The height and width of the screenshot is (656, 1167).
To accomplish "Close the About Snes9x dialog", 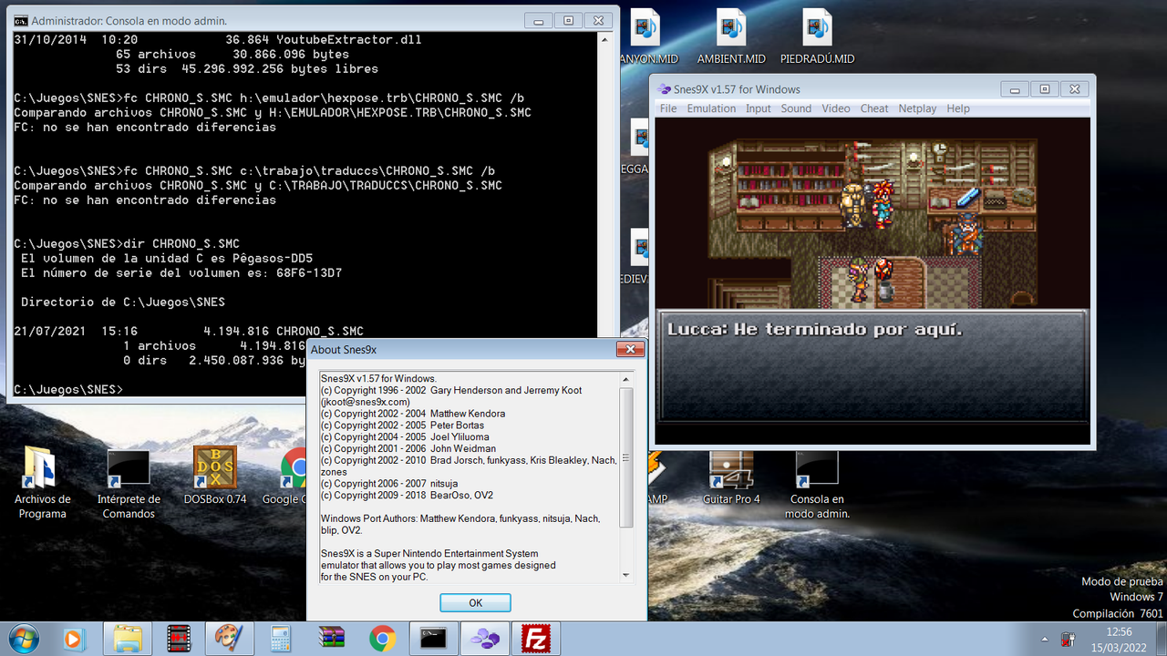I will (630, 349).
